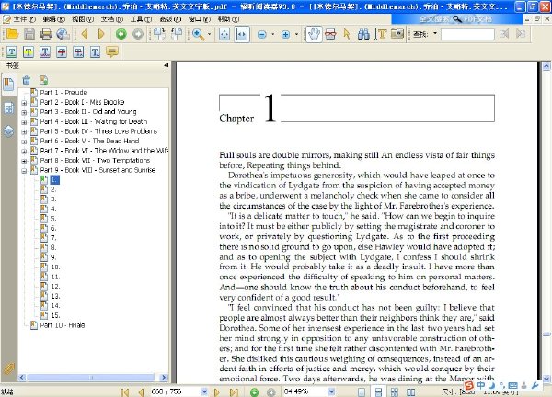Click the gray Next View button
The image size is (552, 397).
(138, 34)
